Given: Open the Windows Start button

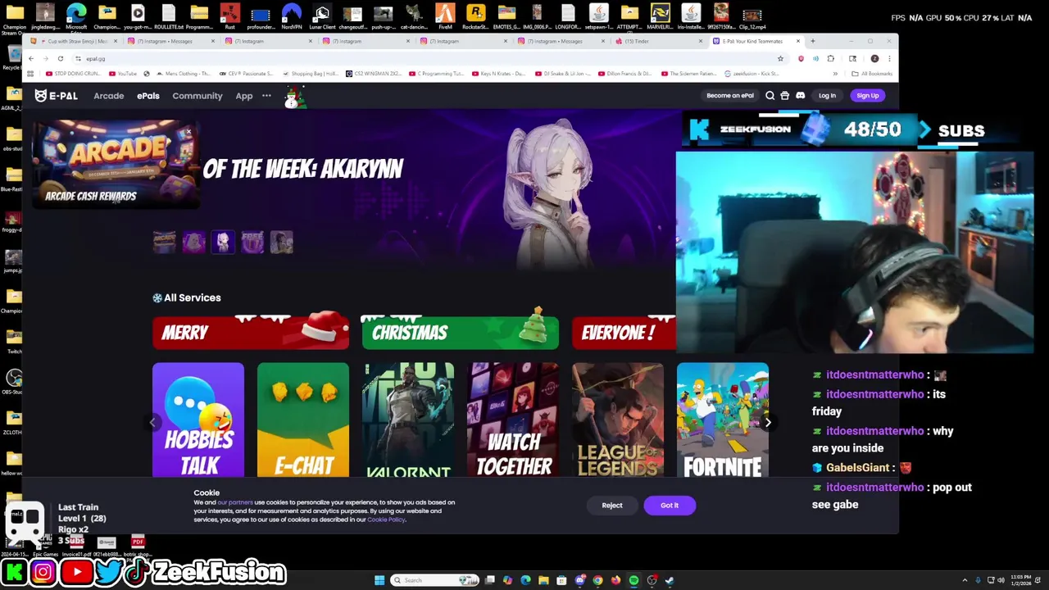Looking at the screenshot, I should click(x=379, y=580).
